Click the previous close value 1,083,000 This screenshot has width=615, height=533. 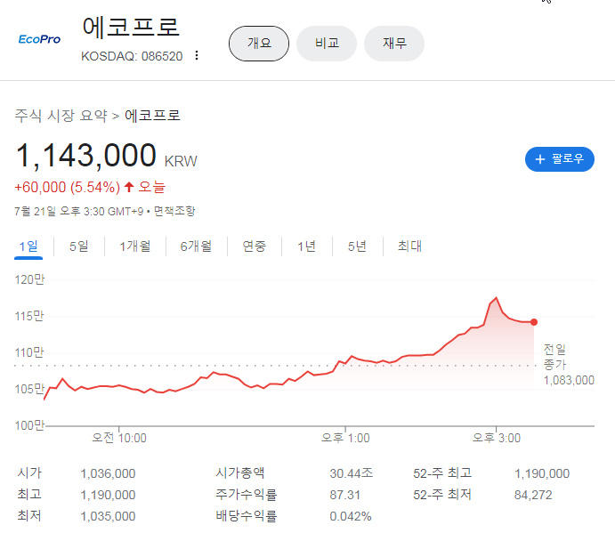tap(569, 381)
